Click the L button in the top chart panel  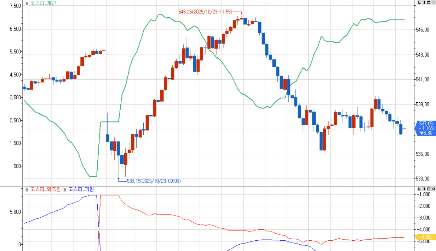tap(420, 2)
